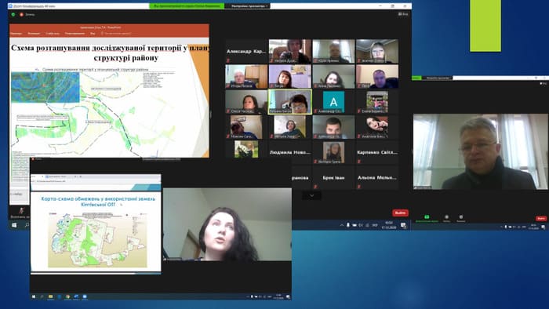The height and width of the screenshot is (309, 549).
Task: Open Chrome from the lower taskbar
Action: (67, 296)
